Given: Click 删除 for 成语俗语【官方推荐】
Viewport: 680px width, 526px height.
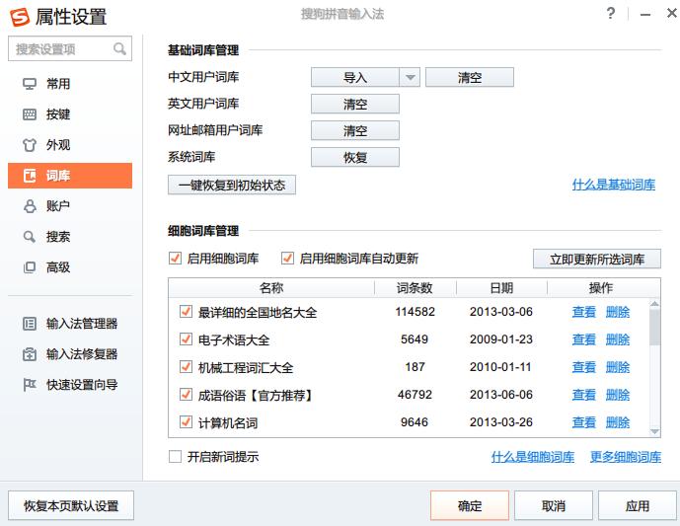Looking at the screenshot, I should click(x=618, y=395).
